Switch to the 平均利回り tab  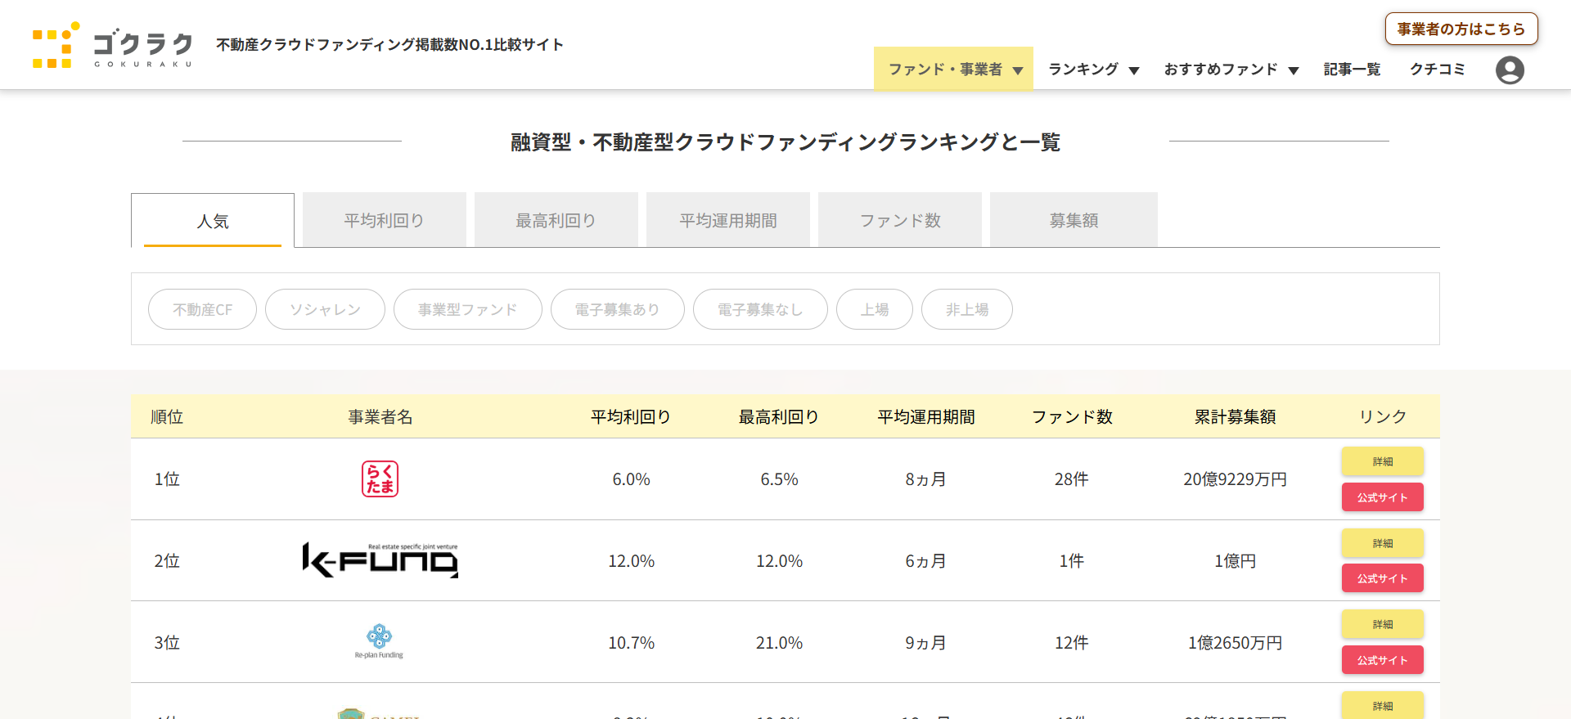384,220
